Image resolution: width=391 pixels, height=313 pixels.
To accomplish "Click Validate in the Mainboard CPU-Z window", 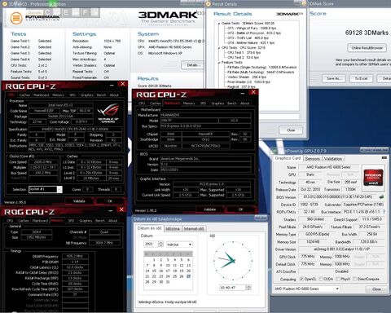I will 209,209.
